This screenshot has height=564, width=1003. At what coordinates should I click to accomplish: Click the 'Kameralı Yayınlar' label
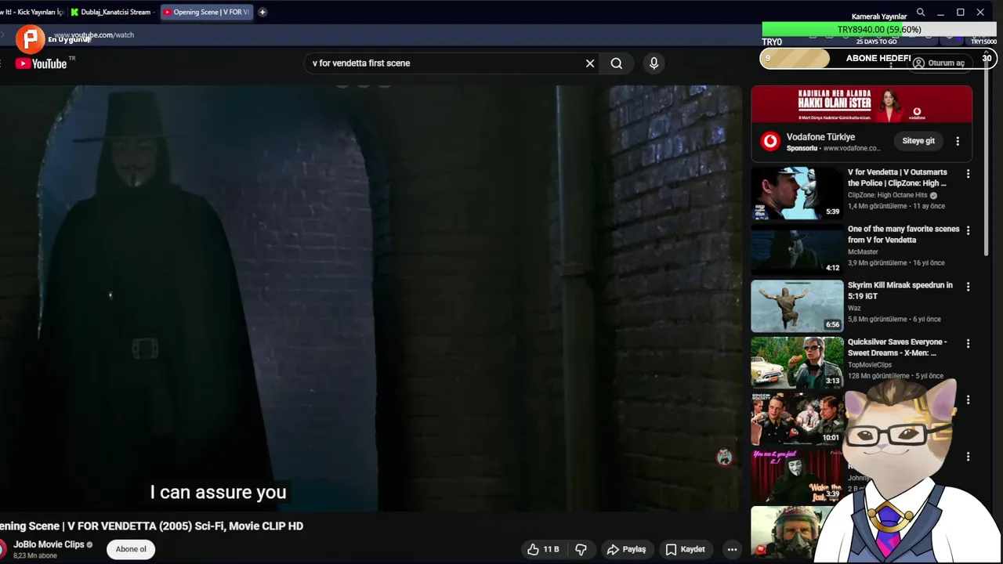879,16
